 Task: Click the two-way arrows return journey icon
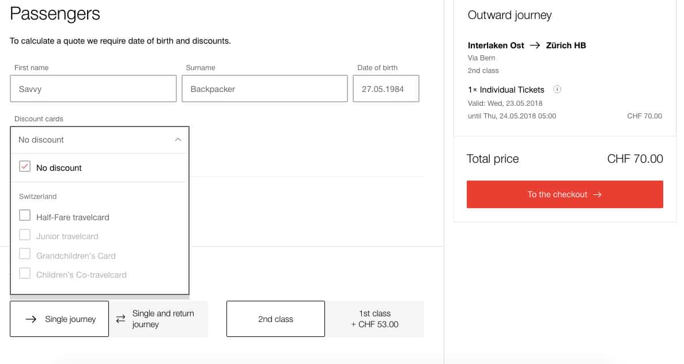click(x=120, y=319)
